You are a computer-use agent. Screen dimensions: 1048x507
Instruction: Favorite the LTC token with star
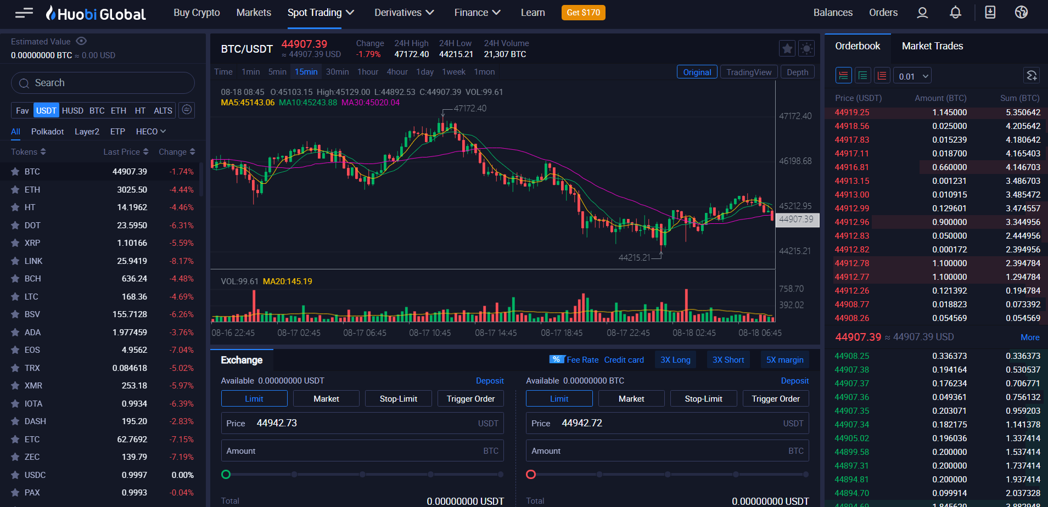tap(15, 297)
